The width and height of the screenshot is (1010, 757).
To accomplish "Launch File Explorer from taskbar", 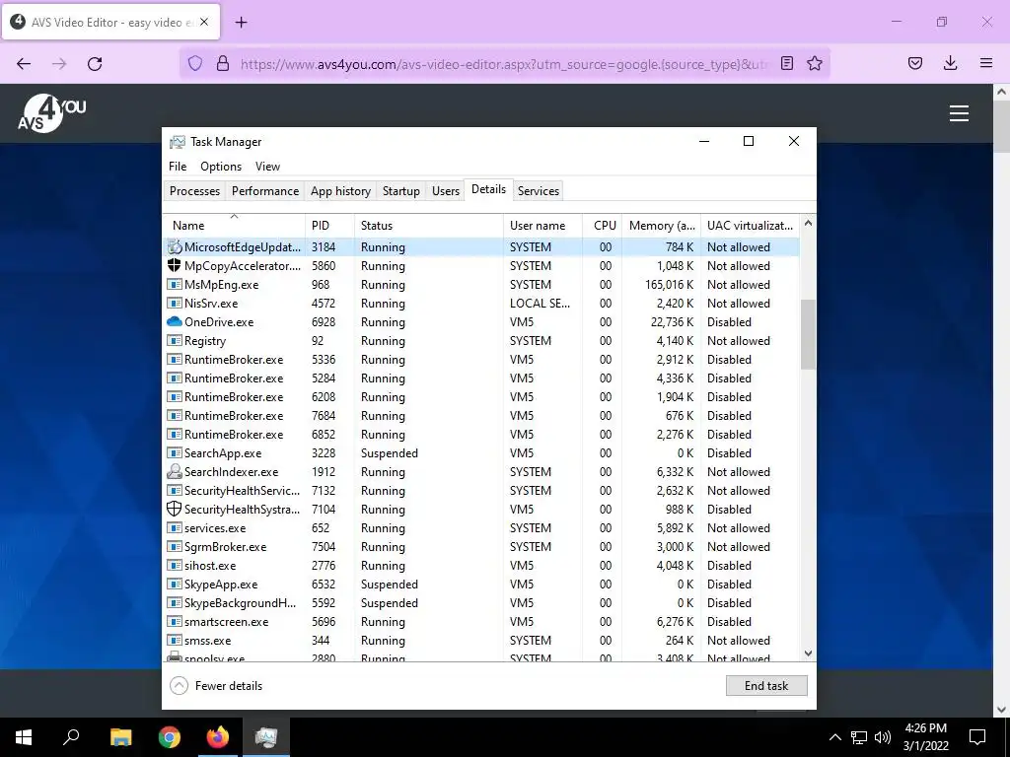I will click(120, 737).
